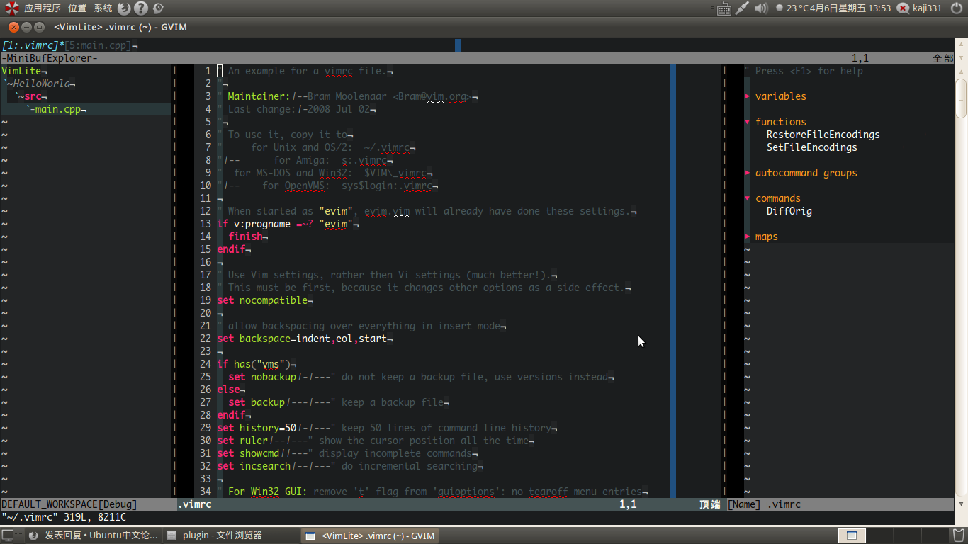Expand the variables tag group
968x544 pixels.
coord(748,96)
